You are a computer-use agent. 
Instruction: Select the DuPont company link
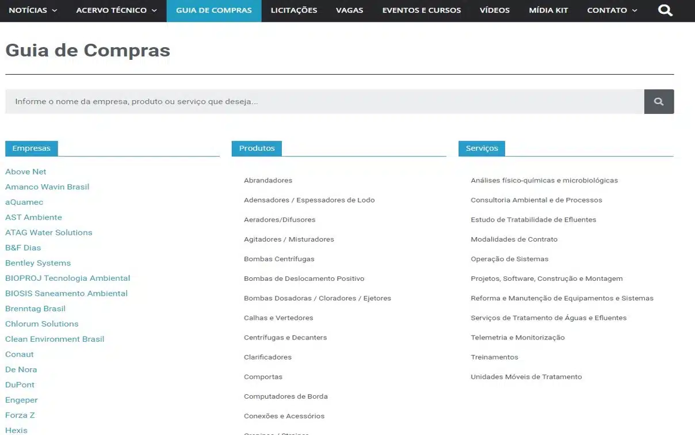tap(20, 385)
